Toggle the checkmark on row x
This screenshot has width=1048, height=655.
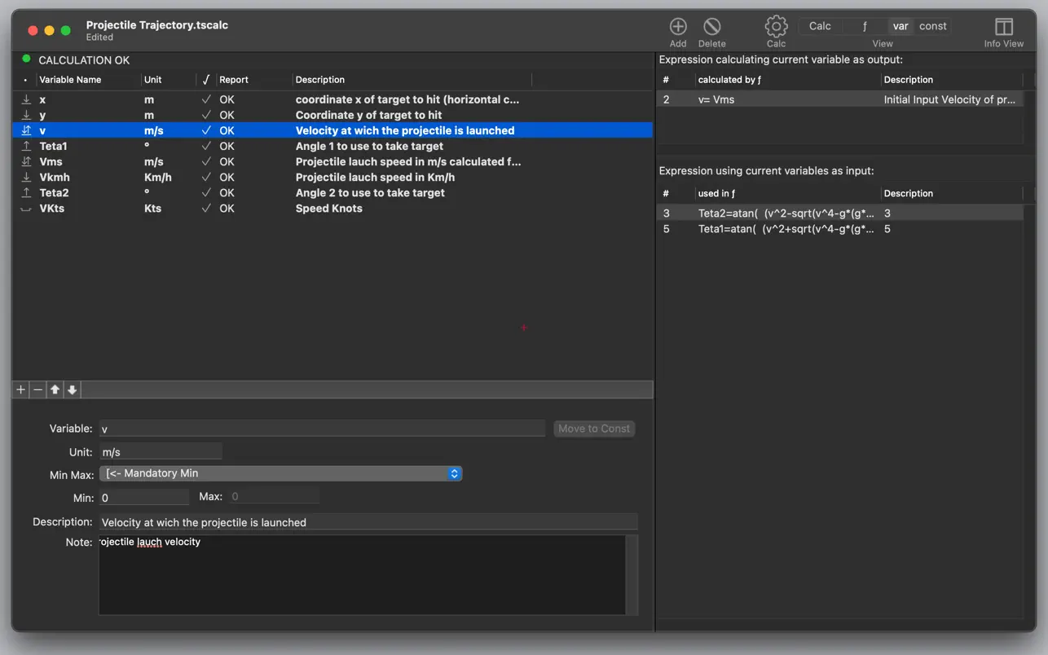click(206, 99)
